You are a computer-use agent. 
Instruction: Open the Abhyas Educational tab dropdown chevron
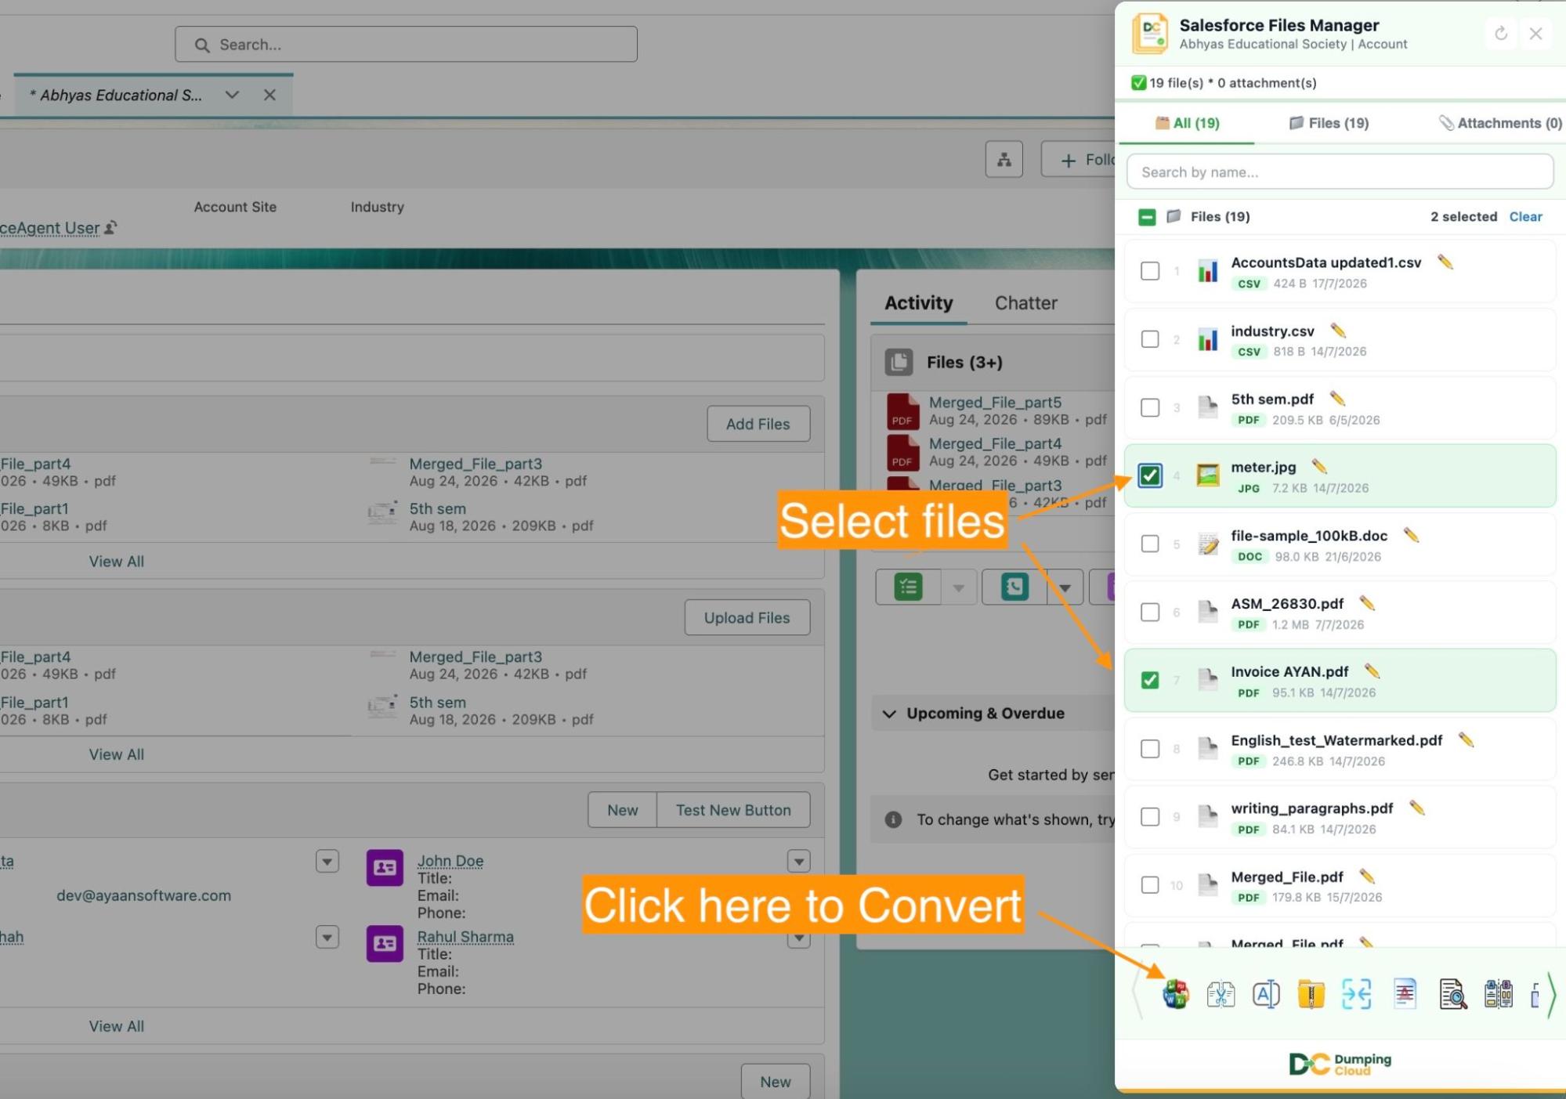232,95
